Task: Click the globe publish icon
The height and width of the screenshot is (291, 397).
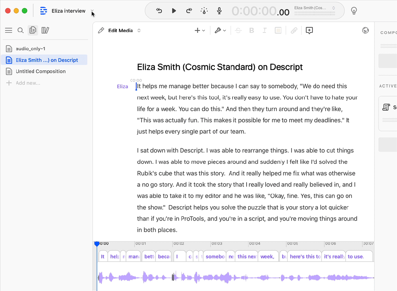Action: (365, 31)
